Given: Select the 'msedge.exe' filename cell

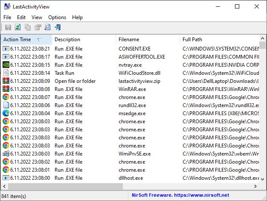Looking at the screenshot, I should (132, 113).
